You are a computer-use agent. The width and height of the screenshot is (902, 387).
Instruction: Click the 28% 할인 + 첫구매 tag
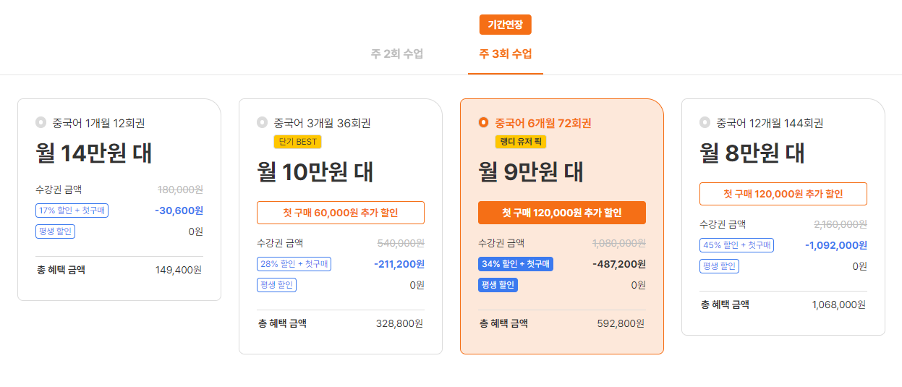click(x=294, y=264)
